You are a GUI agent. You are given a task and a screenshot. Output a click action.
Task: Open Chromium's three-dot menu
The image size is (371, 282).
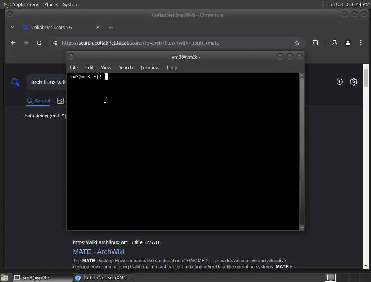coord(360,43)
